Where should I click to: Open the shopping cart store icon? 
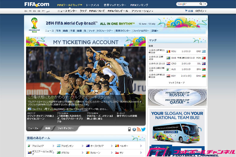coord(186,11)
